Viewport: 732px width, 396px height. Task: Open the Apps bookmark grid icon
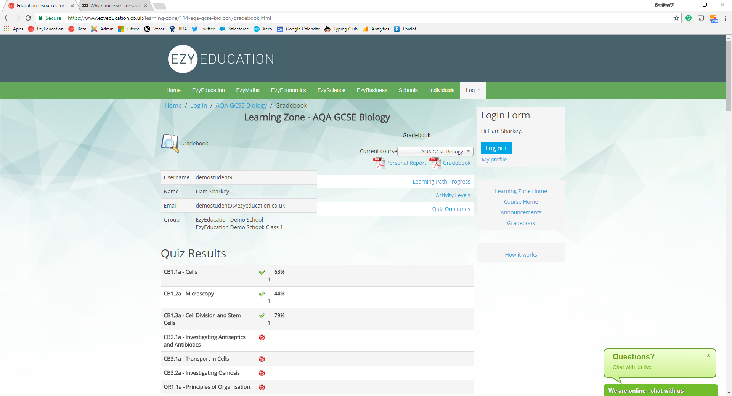[6, 29]
